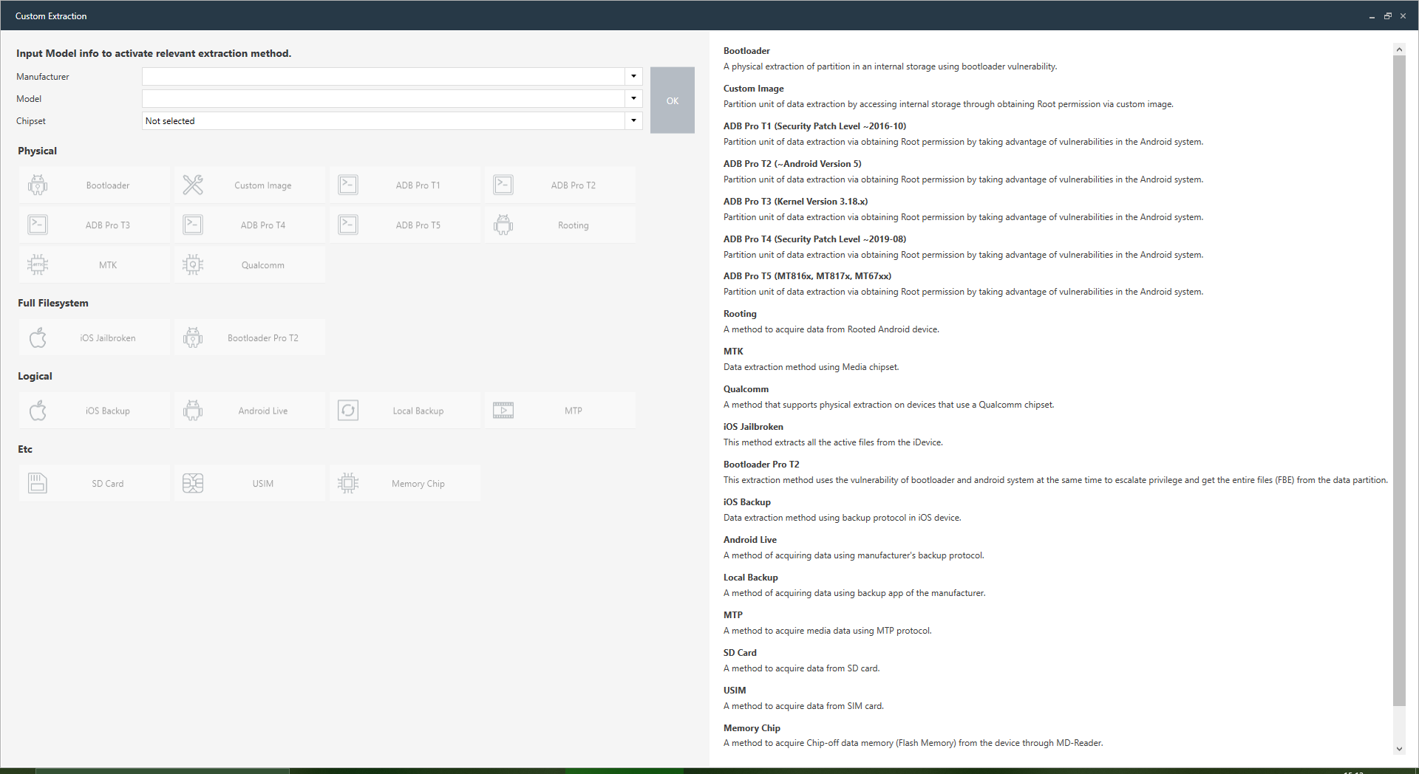Choose the Qualcomm extraction label
Image resolution: width=1419 pixels, height=774 pixels.
point(263,265)
